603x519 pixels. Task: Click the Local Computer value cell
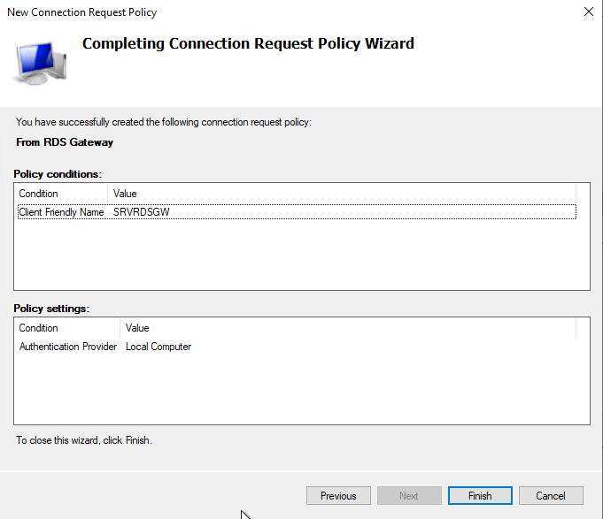(x=158, y=347)
